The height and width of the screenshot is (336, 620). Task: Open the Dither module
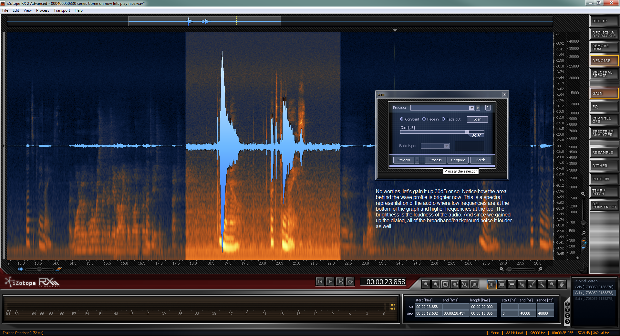click(604, 166)
